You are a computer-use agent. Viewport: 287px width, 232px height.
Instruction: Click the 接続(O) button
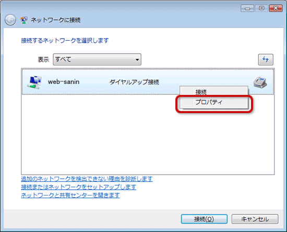point(204,219)
